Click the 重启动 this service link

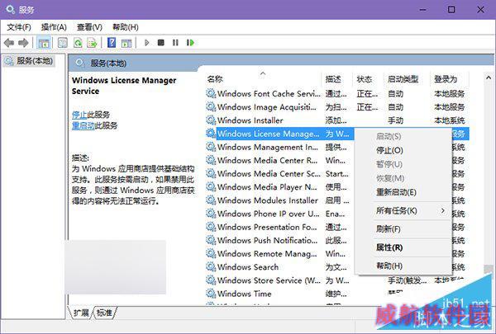(83, 125)
